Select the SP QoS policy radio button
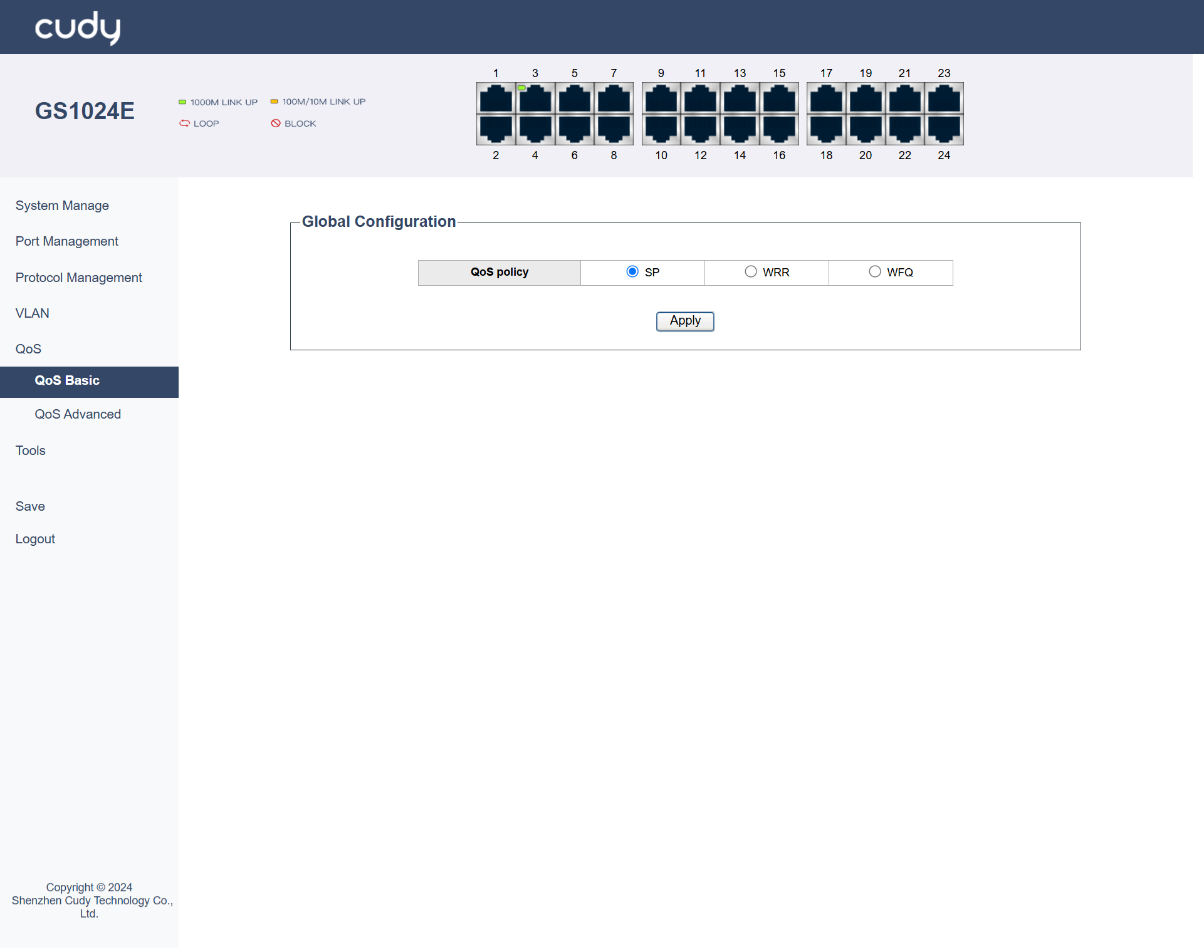Viewport: 1204px width, 950px height. tap(632, 271)
